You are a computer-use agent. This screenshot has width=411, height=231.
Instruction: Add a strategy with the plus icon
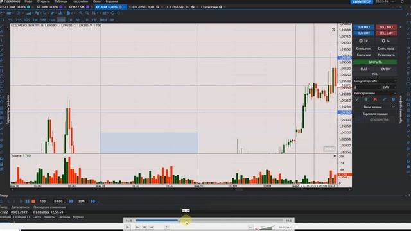[366, 99]
